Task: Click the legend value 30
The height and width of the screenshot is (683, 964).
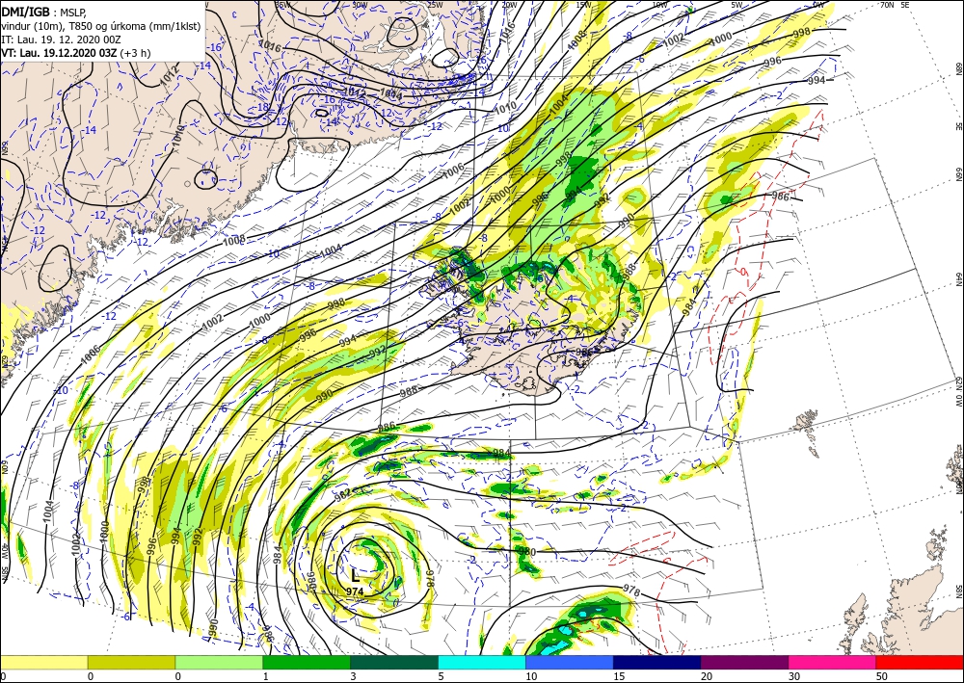Action: (x=794, y=676)
